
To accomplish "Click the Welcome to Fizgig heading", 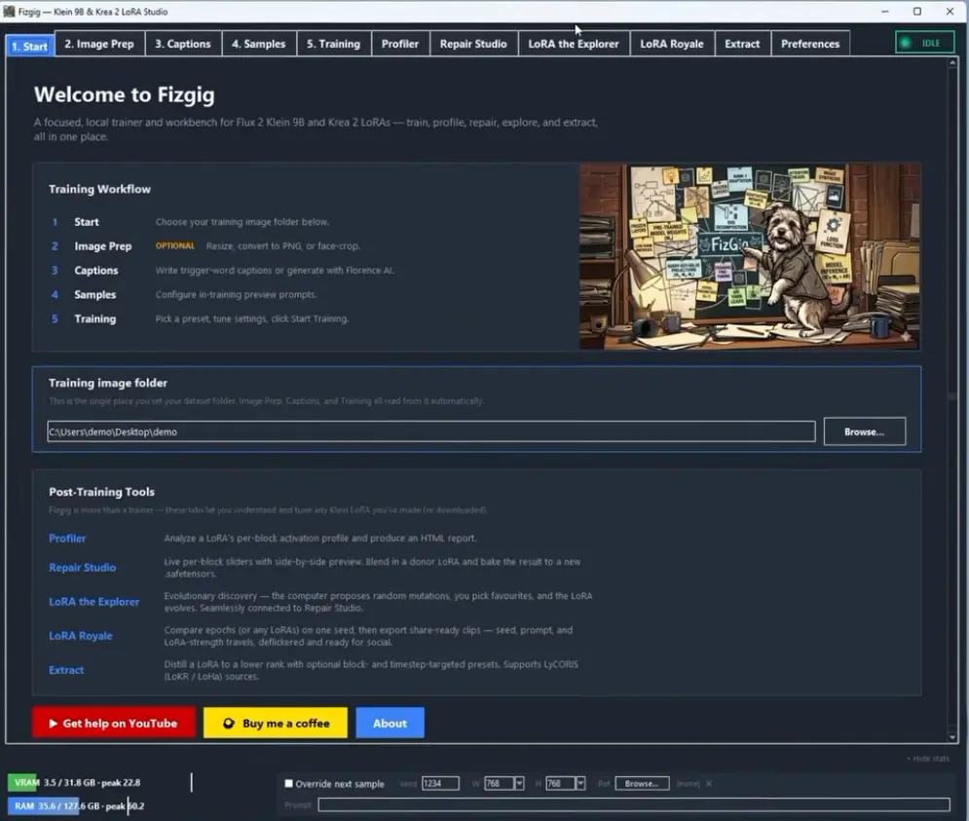I will pos(125,94).
